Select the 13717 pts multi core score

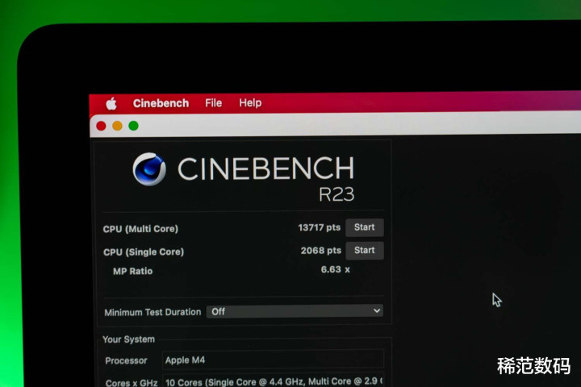tap(319, 227)
